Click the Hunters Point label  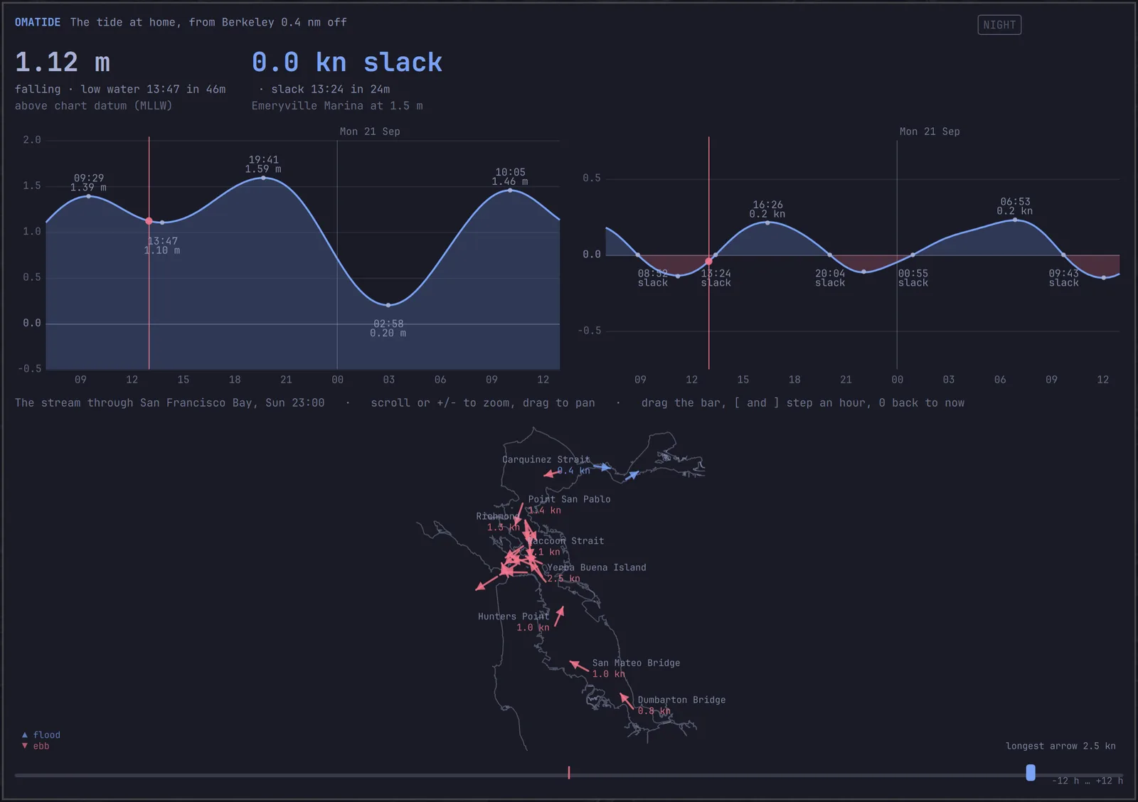click(x=514, y=616)
